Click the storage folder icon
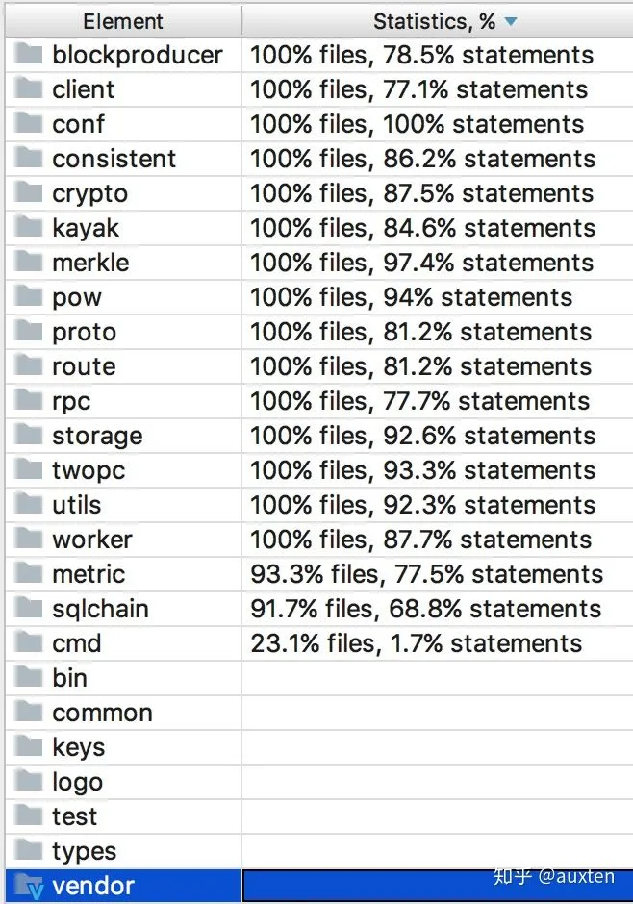Screen dimensions: 633x904 pyautogui.click(x=29, y=436)
